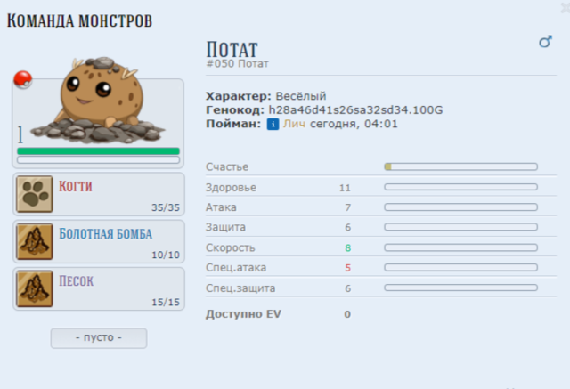Click the 'сегодня, 04:01' catch time

point(354,125)
